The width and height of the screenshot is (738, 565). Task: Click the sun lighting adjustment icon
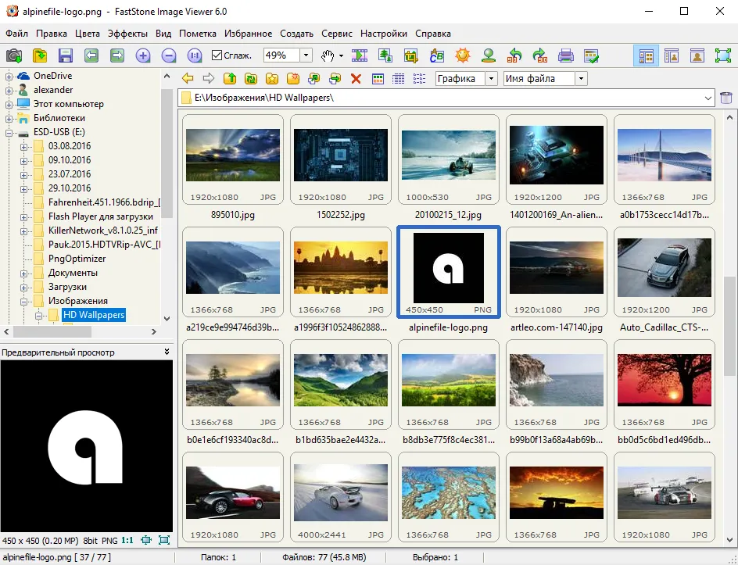click(x=463, y=55)
